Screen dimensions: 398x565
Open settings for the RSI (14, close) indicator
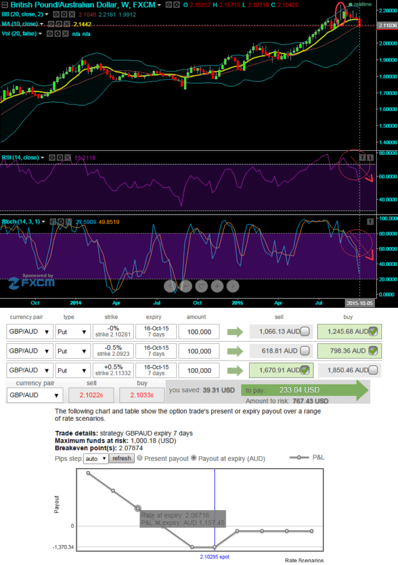pos(60,157)
